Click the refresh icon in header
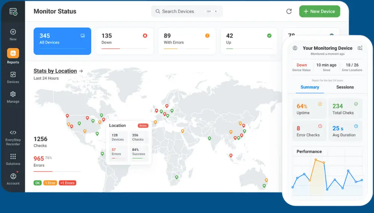This screenshot has height=213, width=374. (x=289, y=12)
